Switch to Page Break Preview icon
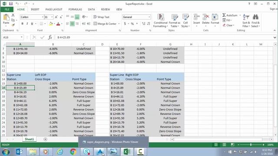Image resolution: width=278 pixels, height=156 pixels. [x=232, y=145]
